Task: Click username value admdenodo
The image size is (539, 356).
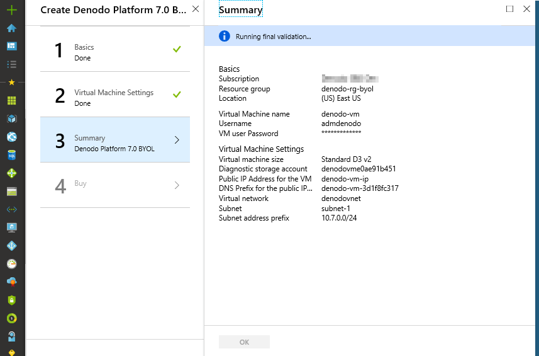Action: click(341, 123)
